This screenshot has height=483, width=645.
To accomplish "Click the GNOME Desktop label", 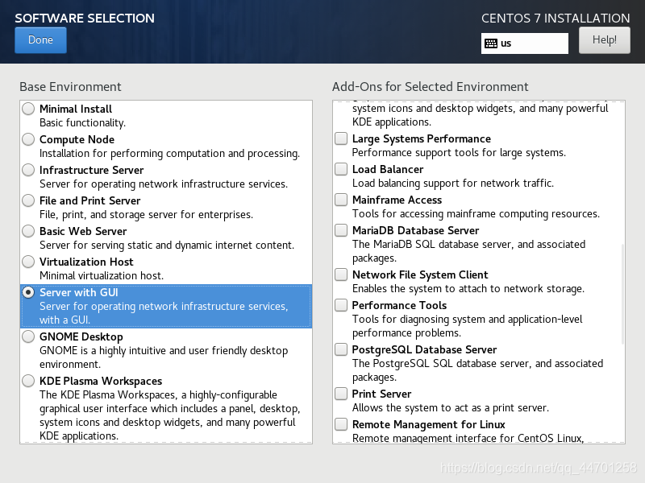I will tap(81, 336).
